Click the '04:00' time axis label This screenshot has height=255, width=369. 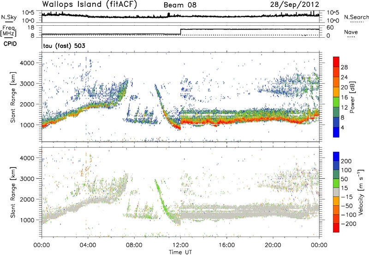88,245
